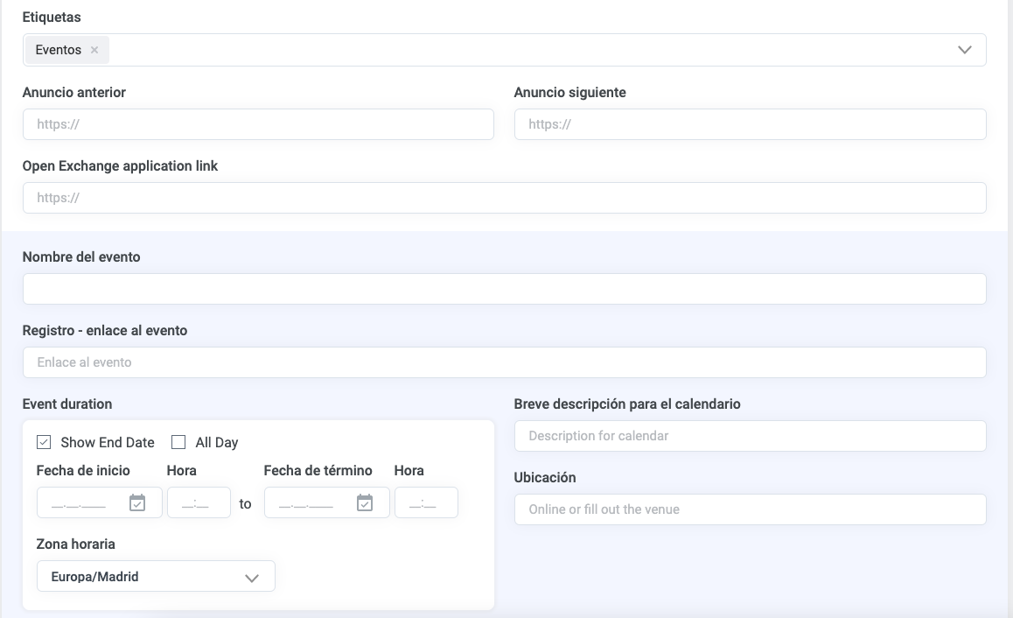Click the end date input field
Image resolution: width=1013 pixels, height=618 pixels.
(x=308, y=502)
